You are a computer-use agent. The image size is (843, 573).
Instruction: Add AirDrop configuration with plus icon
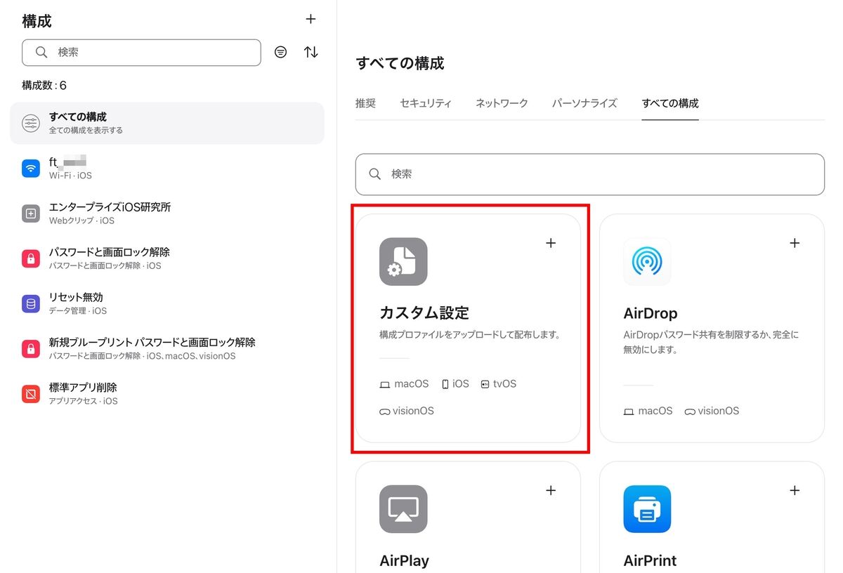tap(795, 244)
